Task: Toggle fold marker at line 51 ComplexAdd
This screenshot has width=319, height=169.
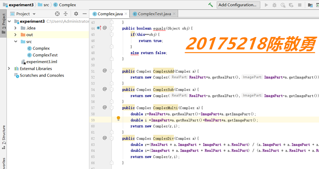Action: 112,71
